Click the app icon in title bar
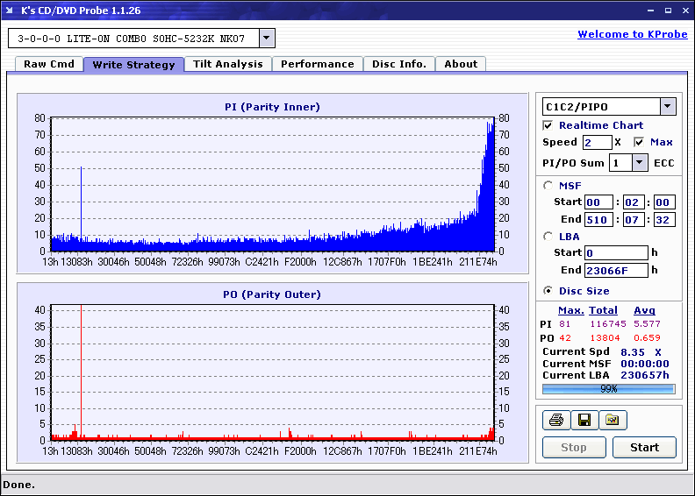The width and height of the screenshot is (695, 496). tap(10, 10)
